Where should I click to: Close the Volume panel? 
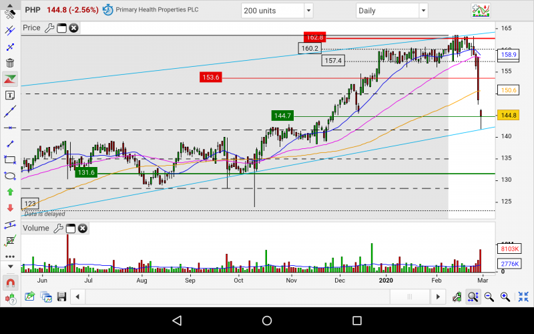tap(82, 228)
